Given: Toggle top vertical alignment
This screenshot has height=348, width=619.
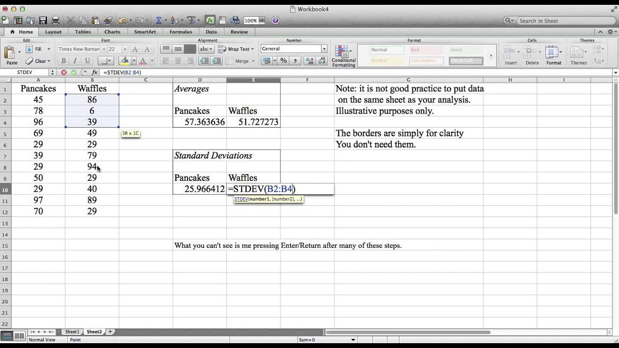Looking at the screenshot, I should 166,49.
